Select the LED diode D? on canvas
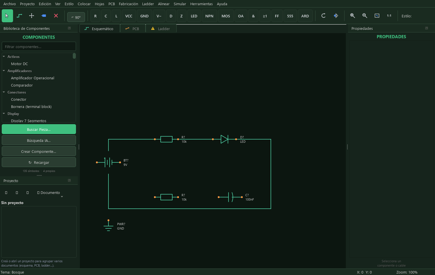Viewport: 435px width, 275px height. click(x=224, y=139)
